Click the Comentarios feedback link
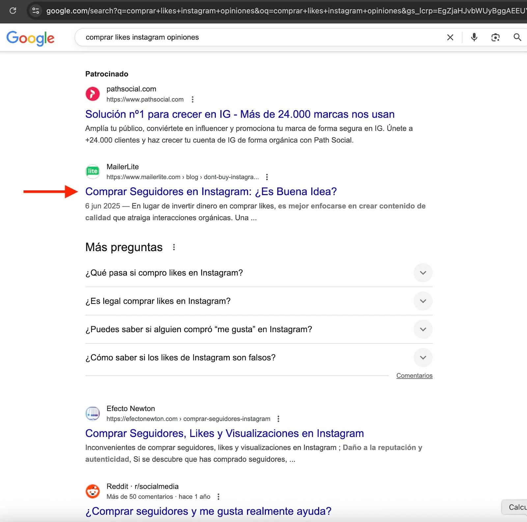527x522 pixels. [414, 376]
